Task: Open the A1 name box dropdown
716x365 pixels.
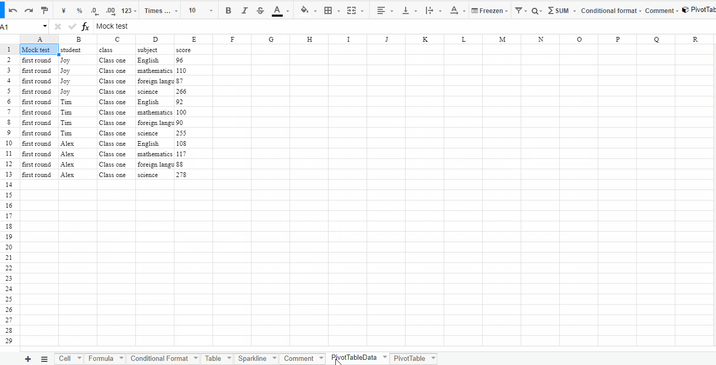Action: pyautogui.click(x=45, y=26)
